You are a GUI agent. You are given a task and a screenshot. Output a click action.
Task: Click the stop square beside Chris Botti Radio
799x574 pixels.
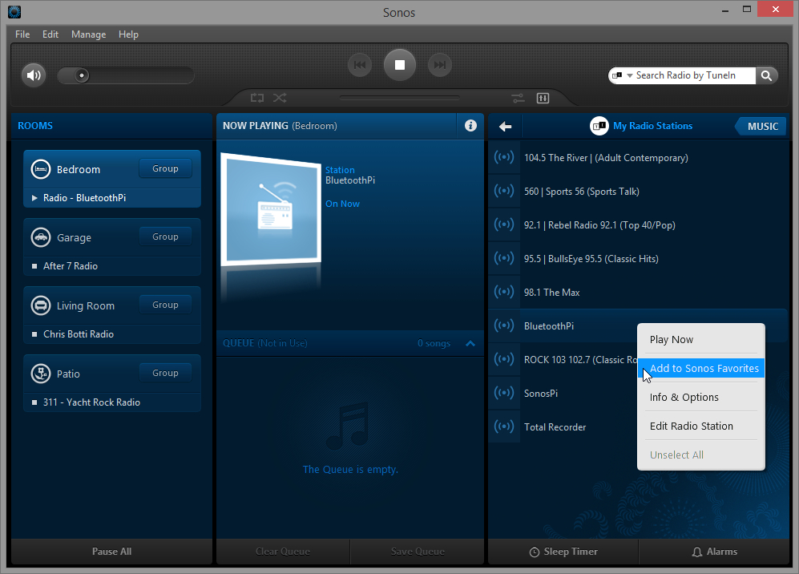coord(34,334)
